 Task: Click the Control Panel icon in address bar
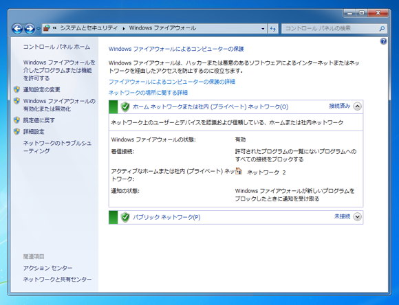pos(47,28)
